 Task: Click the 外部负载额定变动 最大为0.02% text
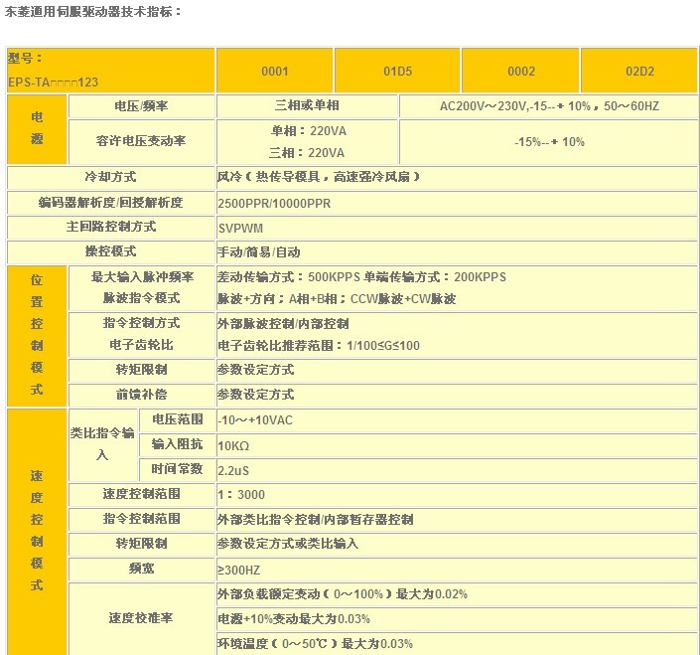[x=343, y=594]
